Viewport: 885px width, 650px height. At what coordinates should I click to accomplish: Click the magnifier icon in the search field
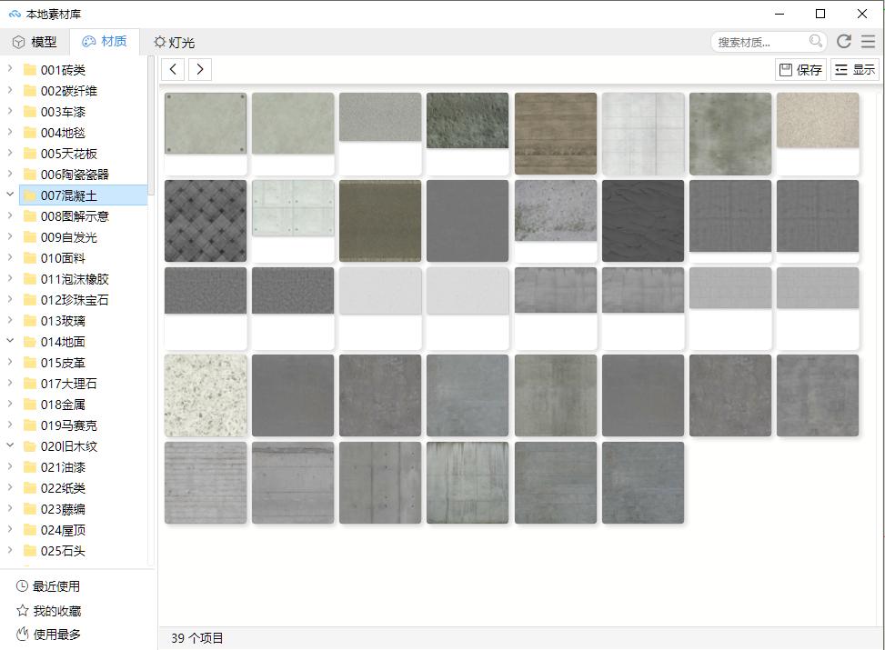[814, 40]
